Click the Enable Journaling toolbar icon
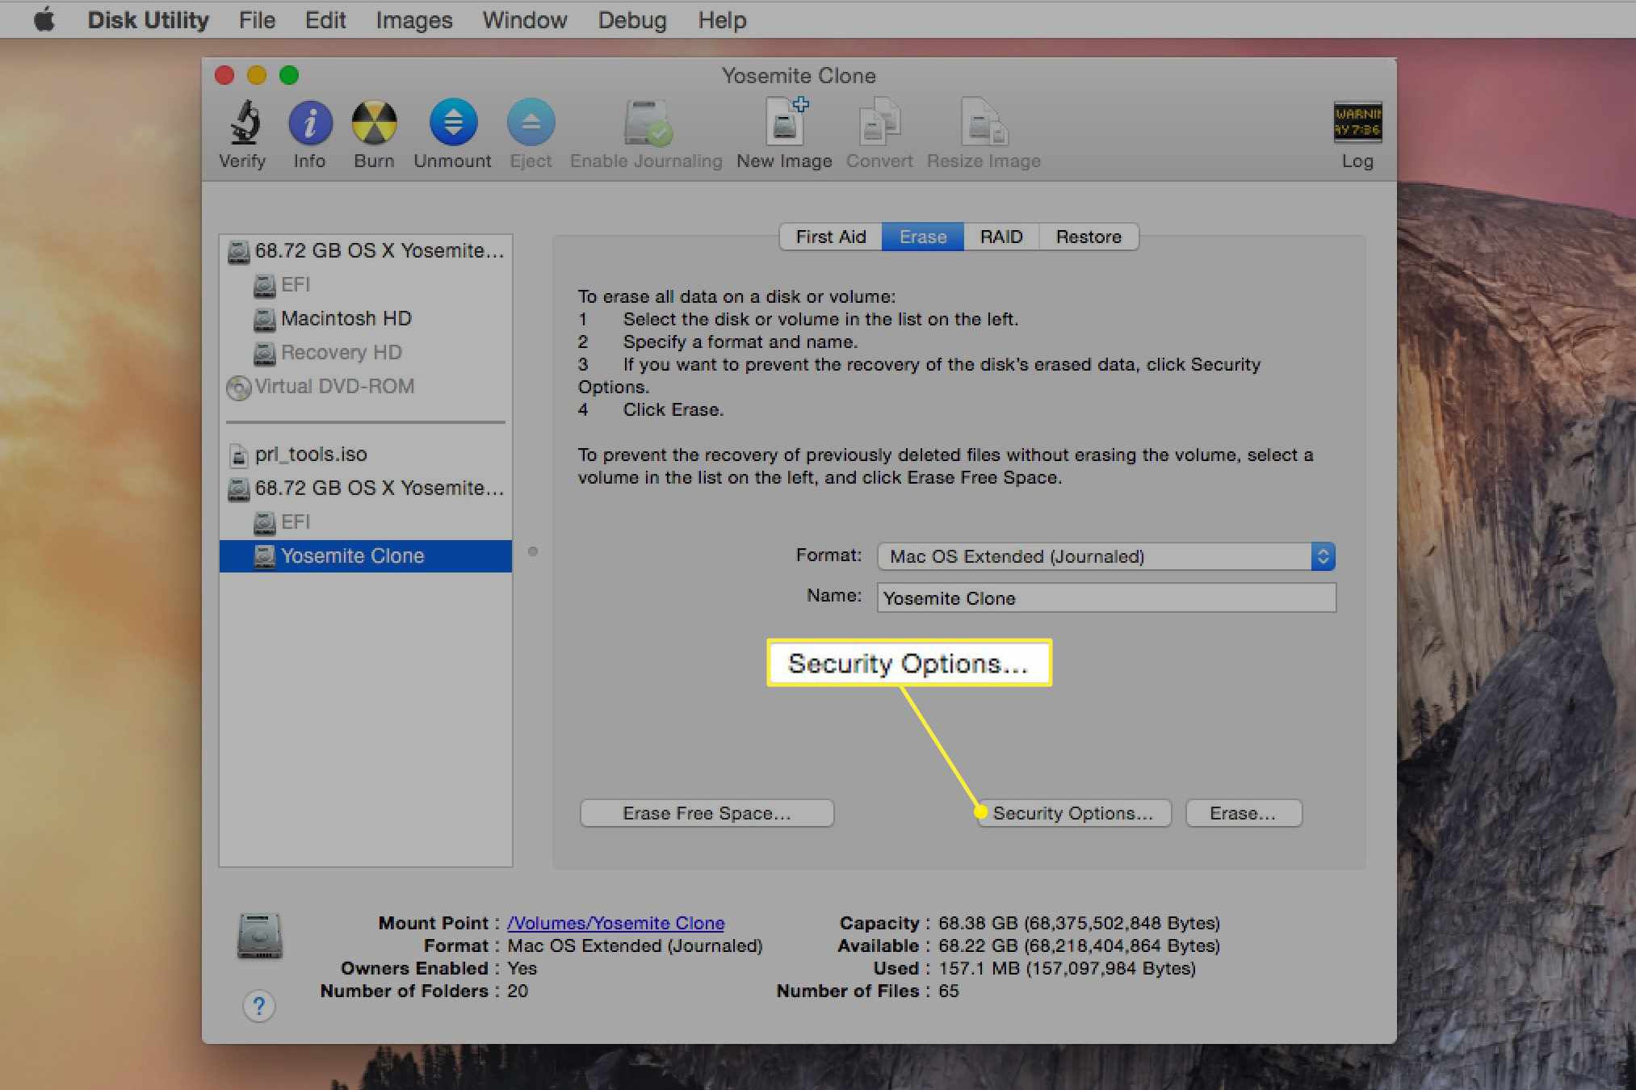The width and height of the screenshot is (1636, 1090). point(647,123)
